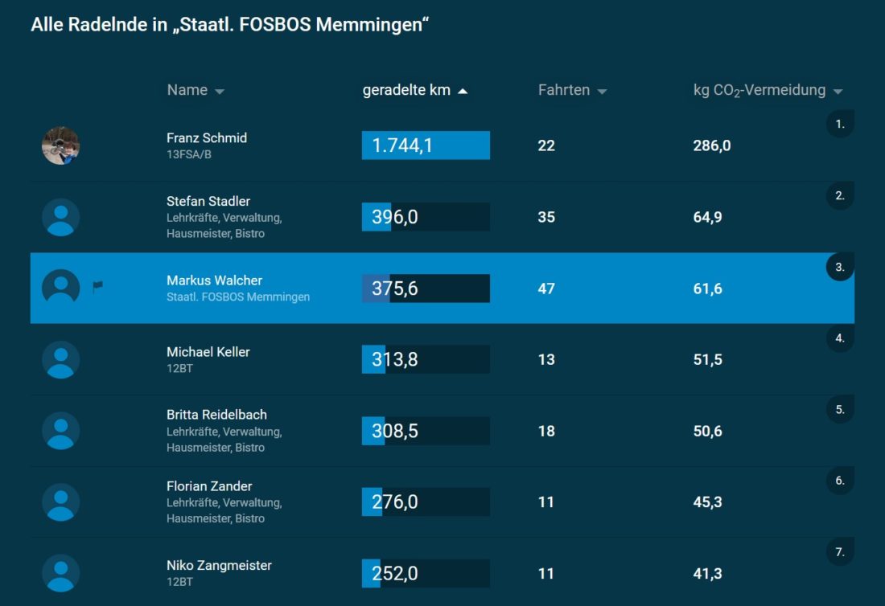Click Niko Zangmeister's avatar icon
The height and width of the screenshot is (606, 885).
tap(61, 573)
